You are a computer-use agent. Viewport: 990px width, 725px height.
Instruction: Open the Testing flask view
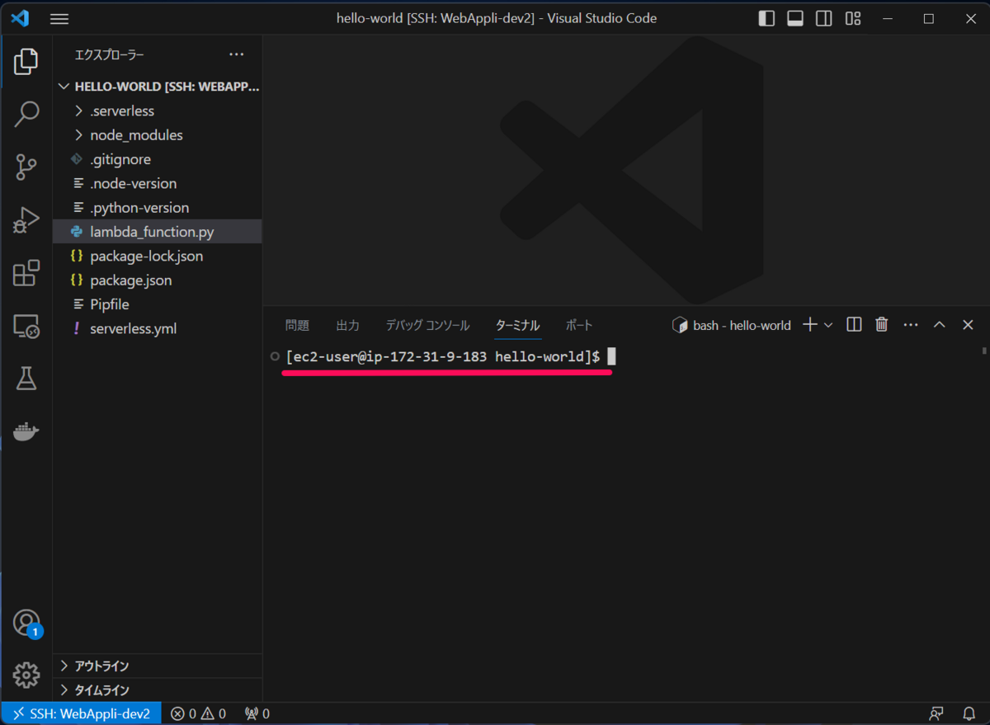(26, 379)
